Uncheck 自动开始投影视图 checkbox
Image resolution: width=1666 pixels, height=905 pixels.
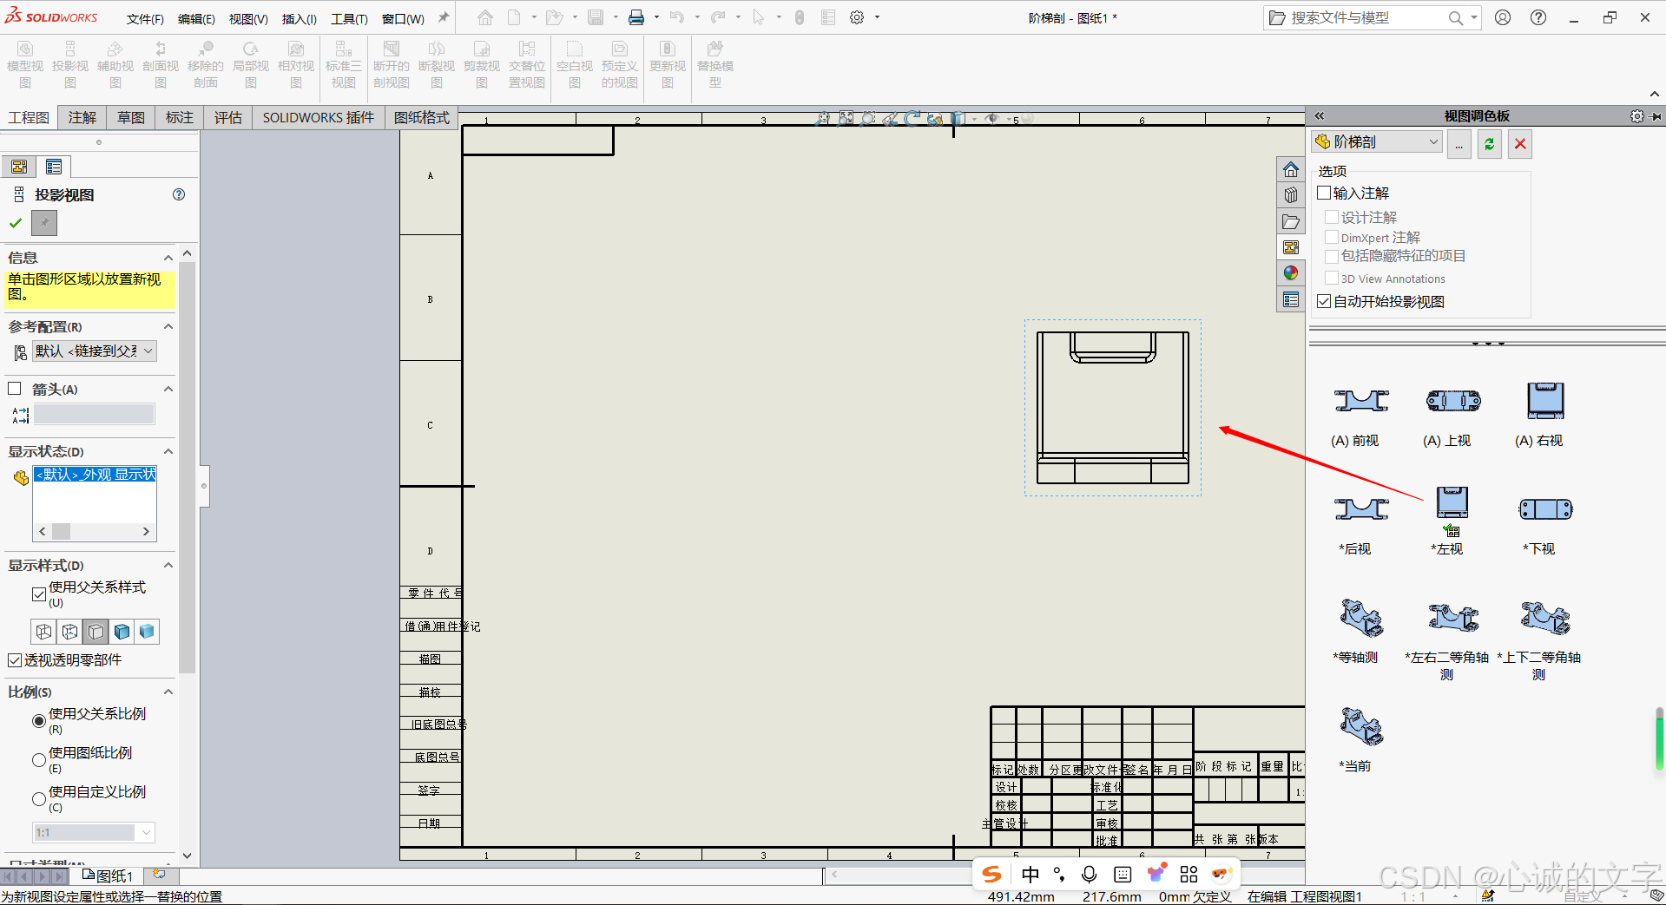1325,301
